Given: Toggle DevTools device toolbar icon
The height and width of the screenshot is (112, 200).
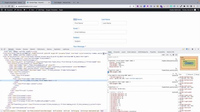Looking at the screenshot, I should [x=4, y=49].
